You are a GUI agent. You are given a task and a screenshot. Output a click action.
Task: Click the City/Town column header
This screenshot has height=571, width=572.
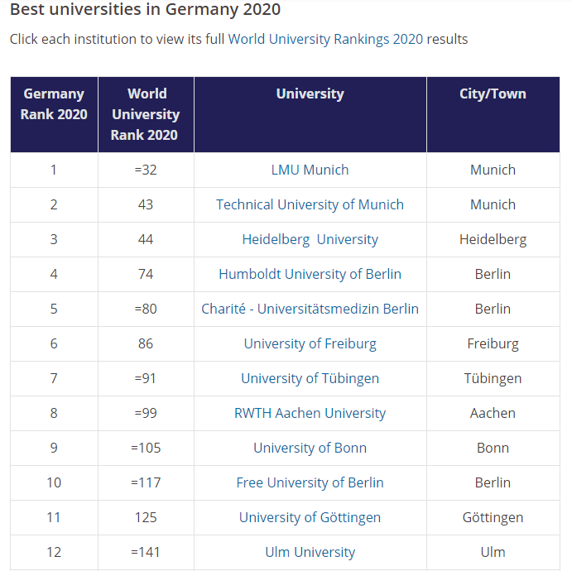pyautogui.click(x=493, y=114)
